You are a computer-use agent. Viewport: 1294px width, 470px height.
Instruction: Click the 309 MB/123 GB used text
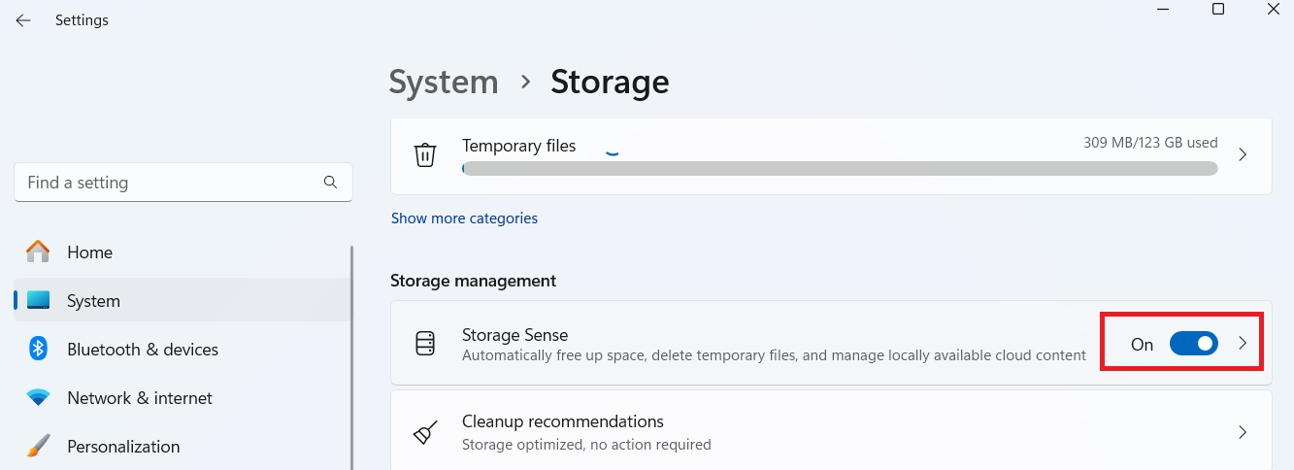pos(1150,143)
